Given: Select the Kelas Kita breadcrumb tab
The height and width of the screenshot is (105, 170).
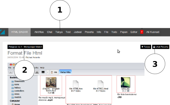Looking at the screenshot, I should pos(65,72).
